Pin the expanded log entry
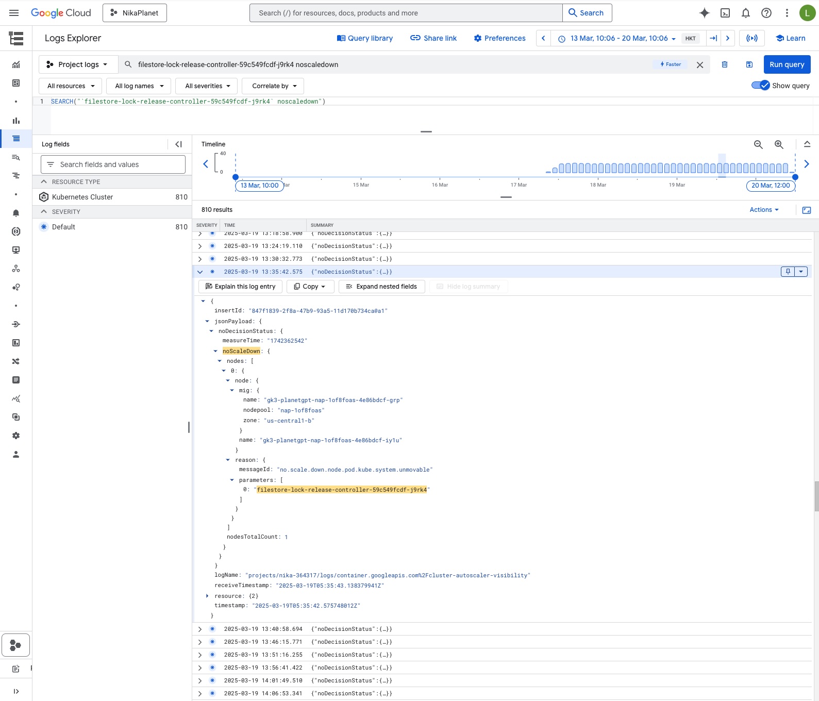 point(788,272)
